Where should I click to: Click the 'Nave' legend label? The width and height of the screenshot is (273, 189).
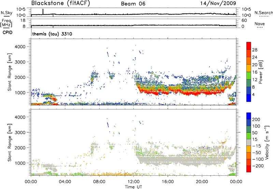coord(259,24)
